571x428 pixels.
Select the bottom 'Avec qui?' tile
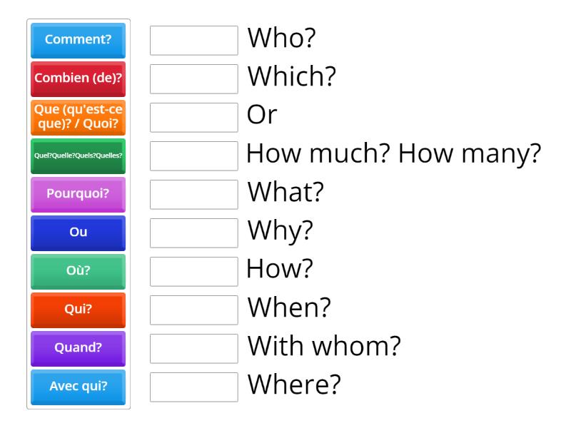[77, 387]
